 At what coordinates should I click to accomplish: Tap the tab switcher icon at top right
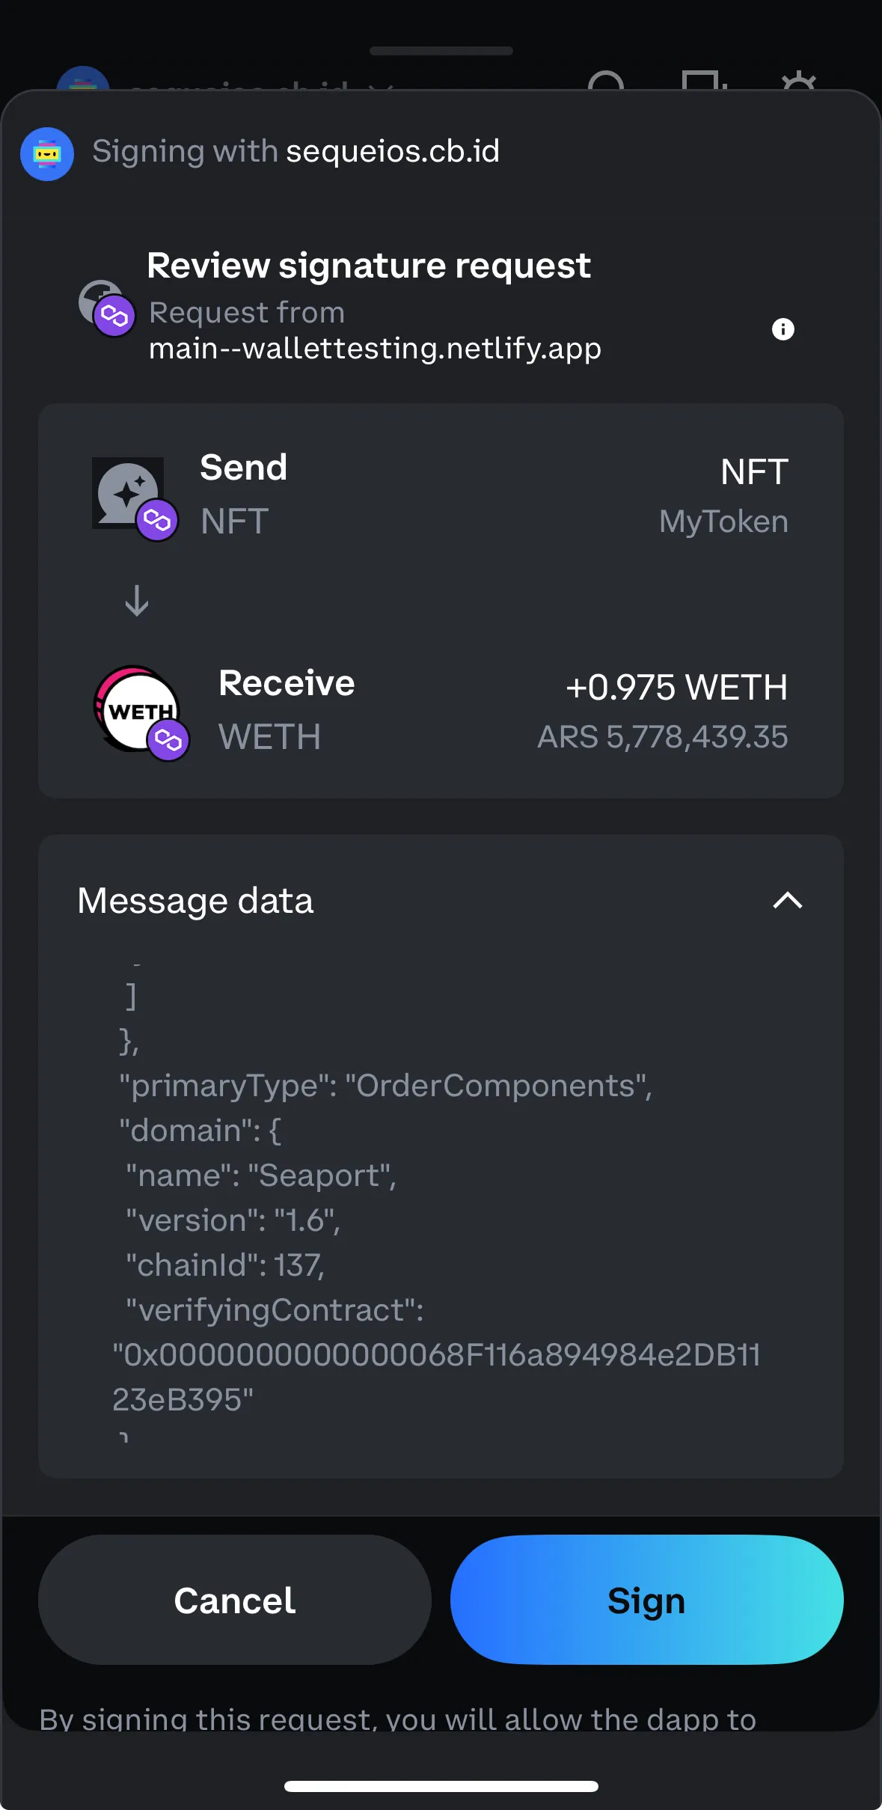click(702, 85)
